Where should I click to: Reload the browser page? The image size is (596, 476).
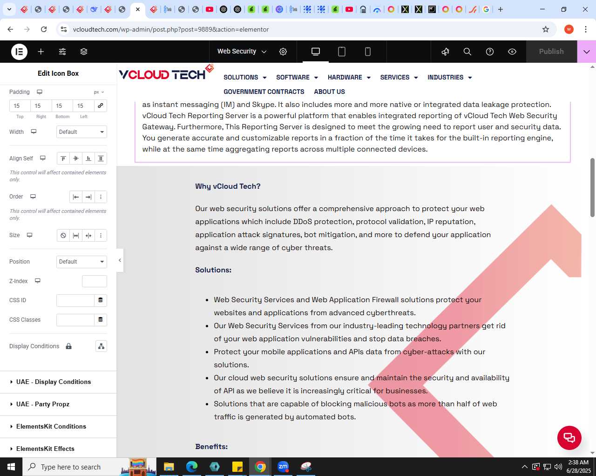click(x=44, y=29)
